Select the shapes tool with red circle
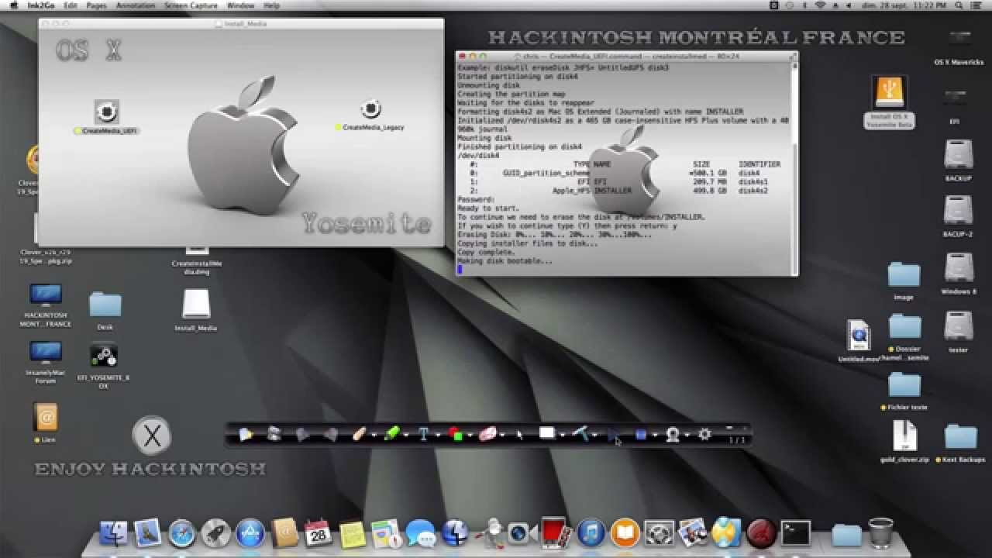Screen dimensions: 992x558 (456, 434)
